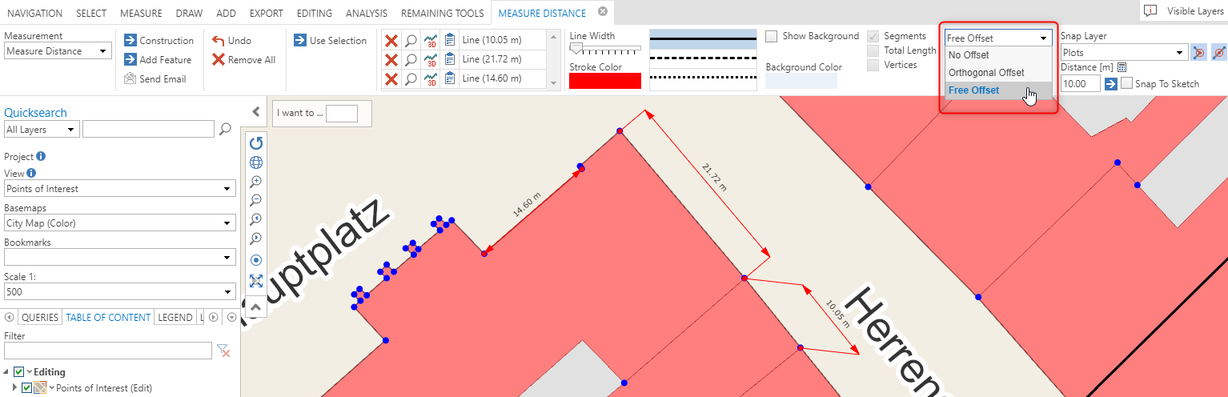Delete the Line (21.72 m) measurement
This screenshot has width=1228, height=397.
tap(391, 60)
